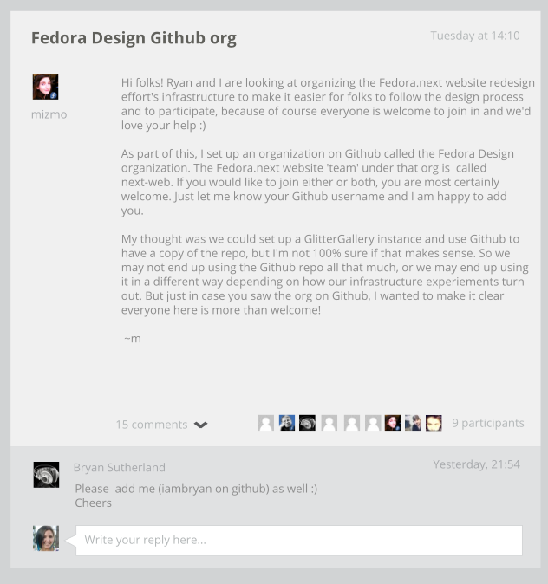Select the first placeholder participant avatar

pyautogui.click(x=266, y=423)
